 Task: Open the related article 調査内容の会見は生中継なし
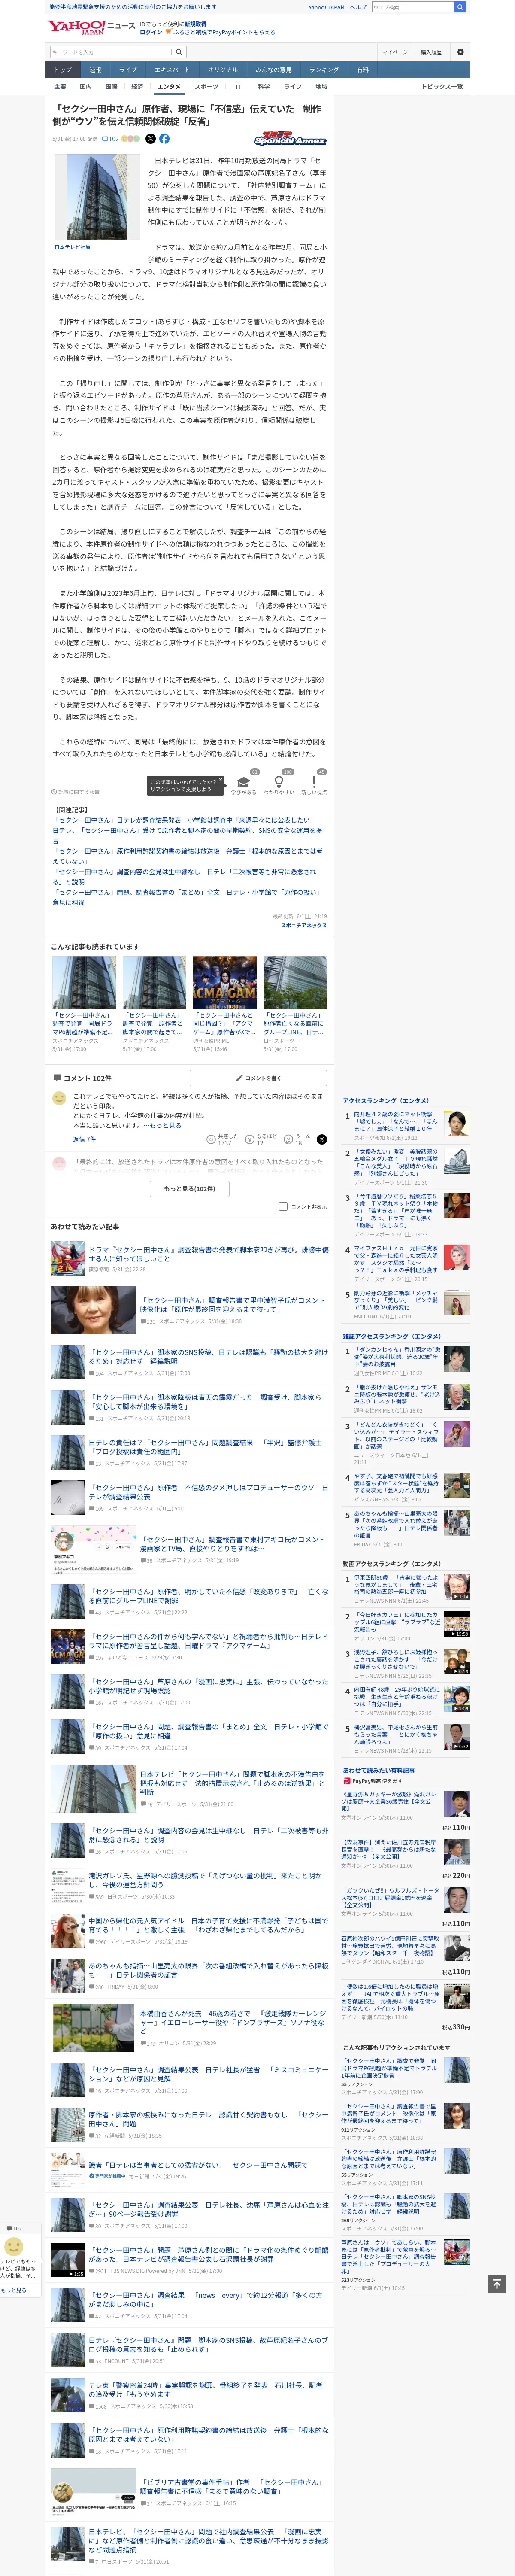[185, 875]
